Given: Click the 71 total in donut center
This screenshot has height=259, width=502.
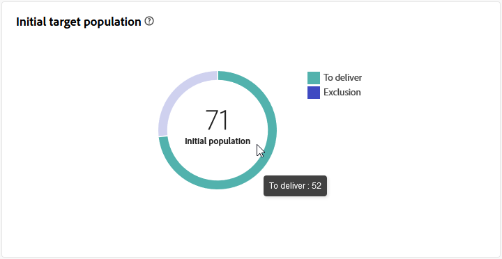Looking at the screenshot, I should [x=218, y=120].
